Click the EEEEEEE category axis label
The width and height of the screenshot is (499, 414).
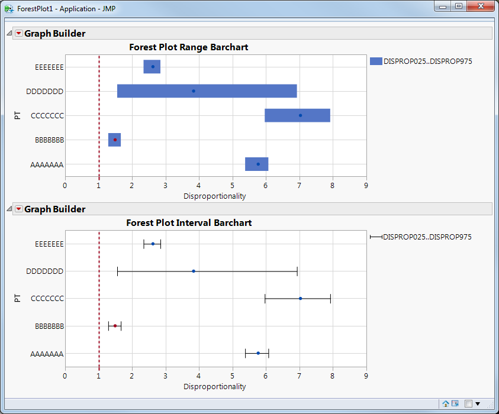tap(49, 67)
